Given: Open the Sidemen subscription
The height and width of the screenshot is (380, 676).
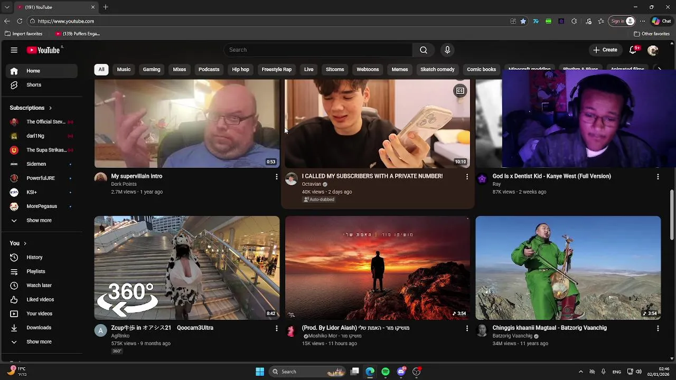Looking at the screenshot, I should 42,164.
